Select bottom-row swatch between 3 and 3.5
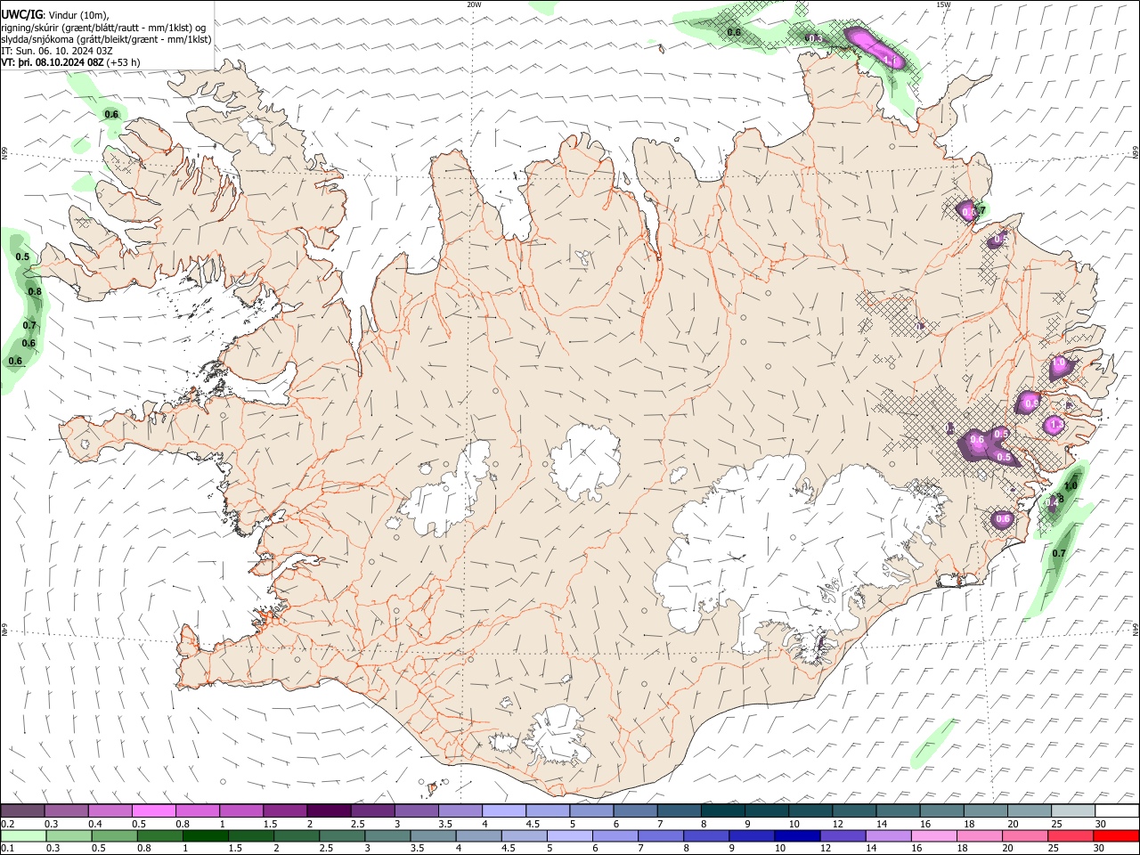This screenshot has height=855, width=1140. pyautogui.click(x=388, y=836)
